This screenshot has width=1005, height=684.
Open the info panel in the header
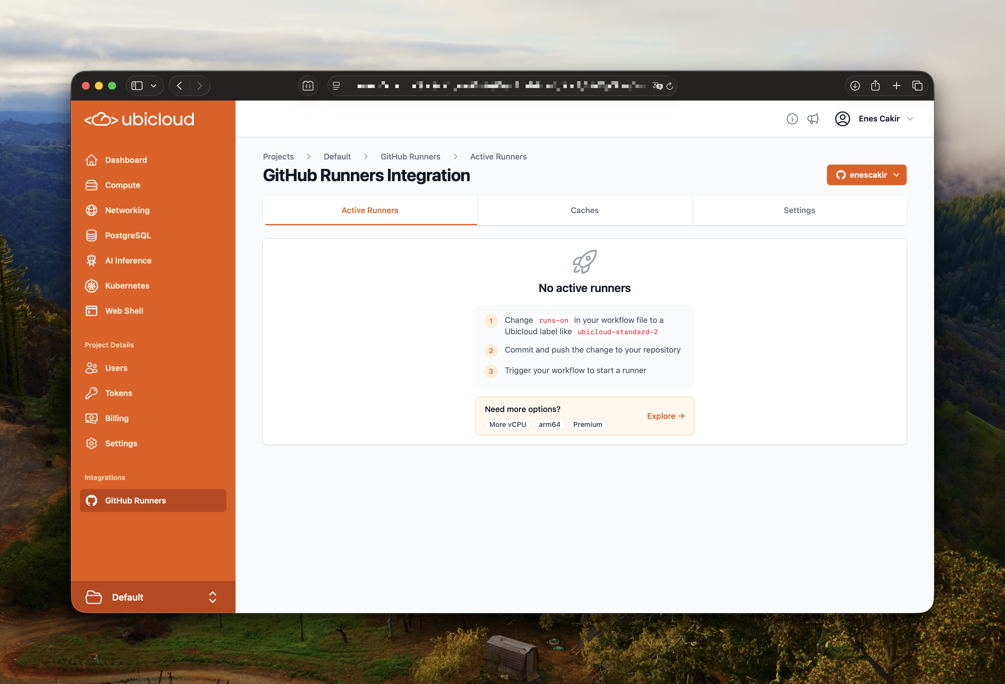[792, 119]
